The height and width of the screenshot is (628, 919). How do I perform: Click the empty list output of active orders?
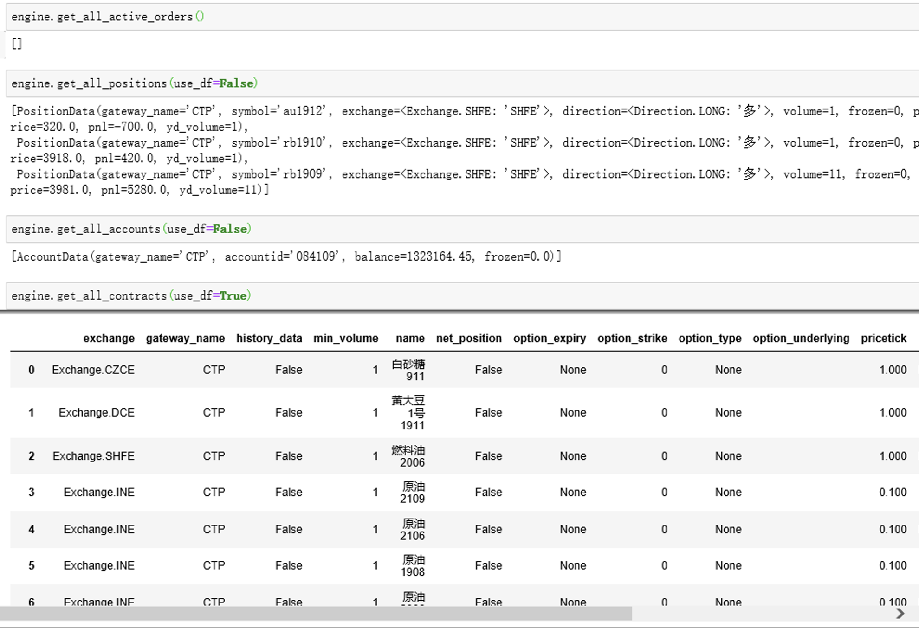coord(17,44)
